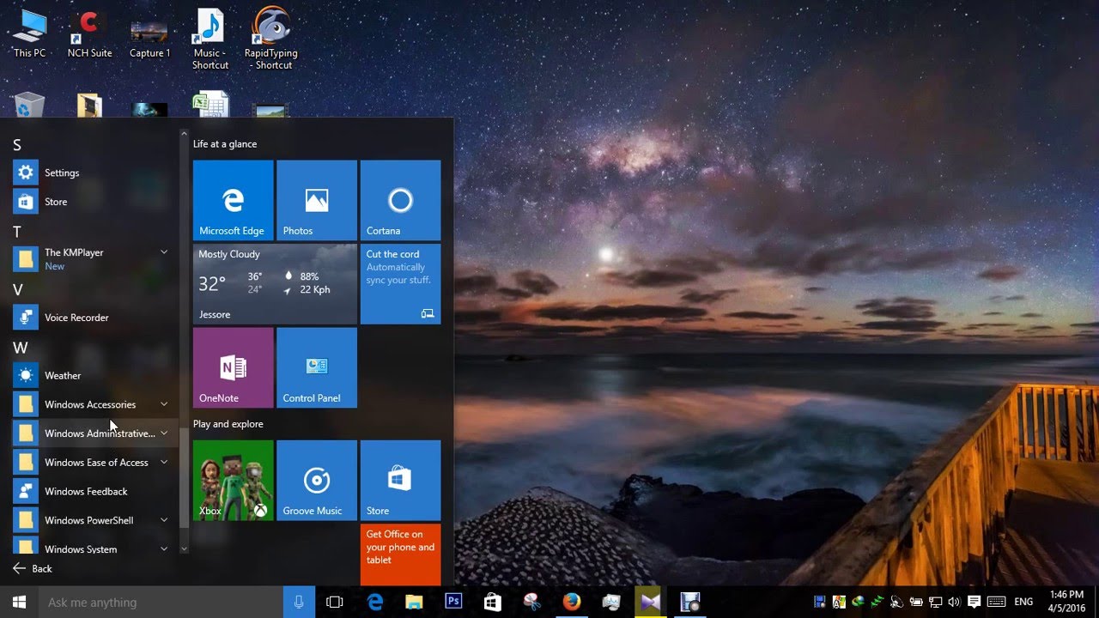Launch Firefox from the taskbar
1099x618 pixels.
[x=572, y=602]
